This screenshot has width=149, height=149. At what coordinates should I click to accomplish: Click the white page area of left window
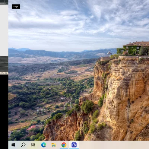click(4, 30)
